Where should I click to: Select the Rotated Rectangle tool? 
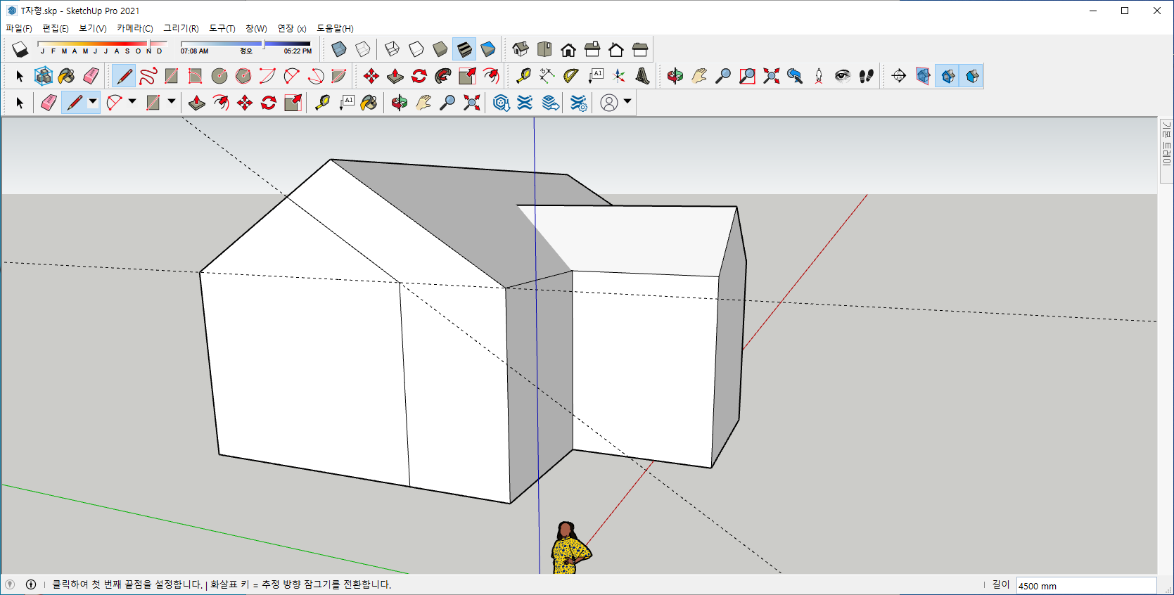point(196,76)
